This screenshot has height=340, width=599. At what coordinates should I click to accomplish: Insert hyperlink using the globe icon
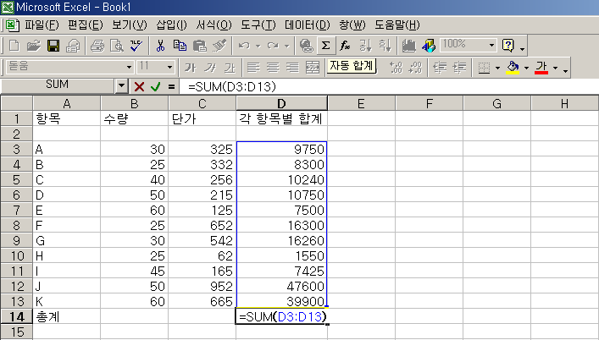point(306,46)
